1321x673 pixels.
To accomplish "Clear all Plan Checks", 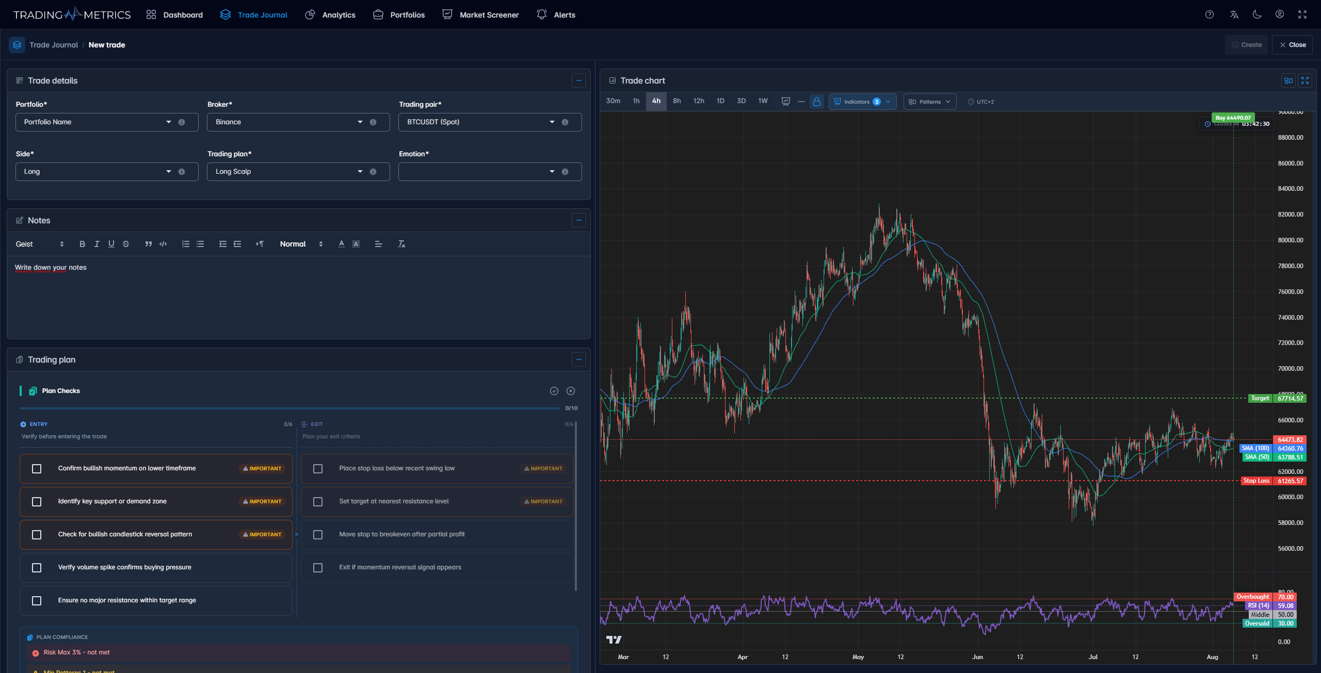I will tap(571, 391).
